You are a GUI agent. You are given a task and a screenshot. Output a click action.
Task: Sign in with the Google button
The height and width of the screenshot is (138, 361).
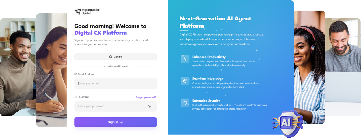116,57
